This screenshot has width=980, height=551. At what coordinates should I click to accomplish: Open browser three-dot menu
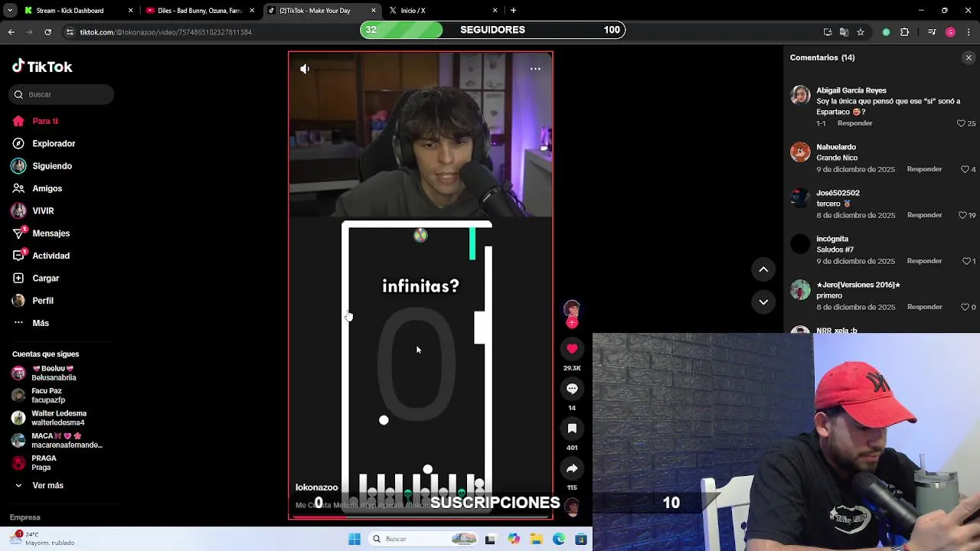point(969,32)
